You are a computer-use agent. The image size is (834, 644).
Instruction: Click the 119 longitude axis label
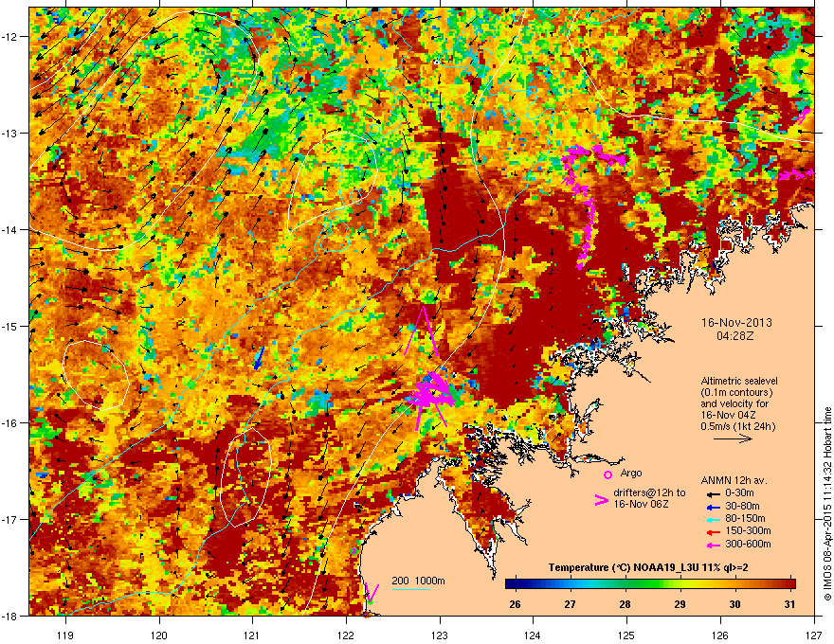[x=65, y=635]
